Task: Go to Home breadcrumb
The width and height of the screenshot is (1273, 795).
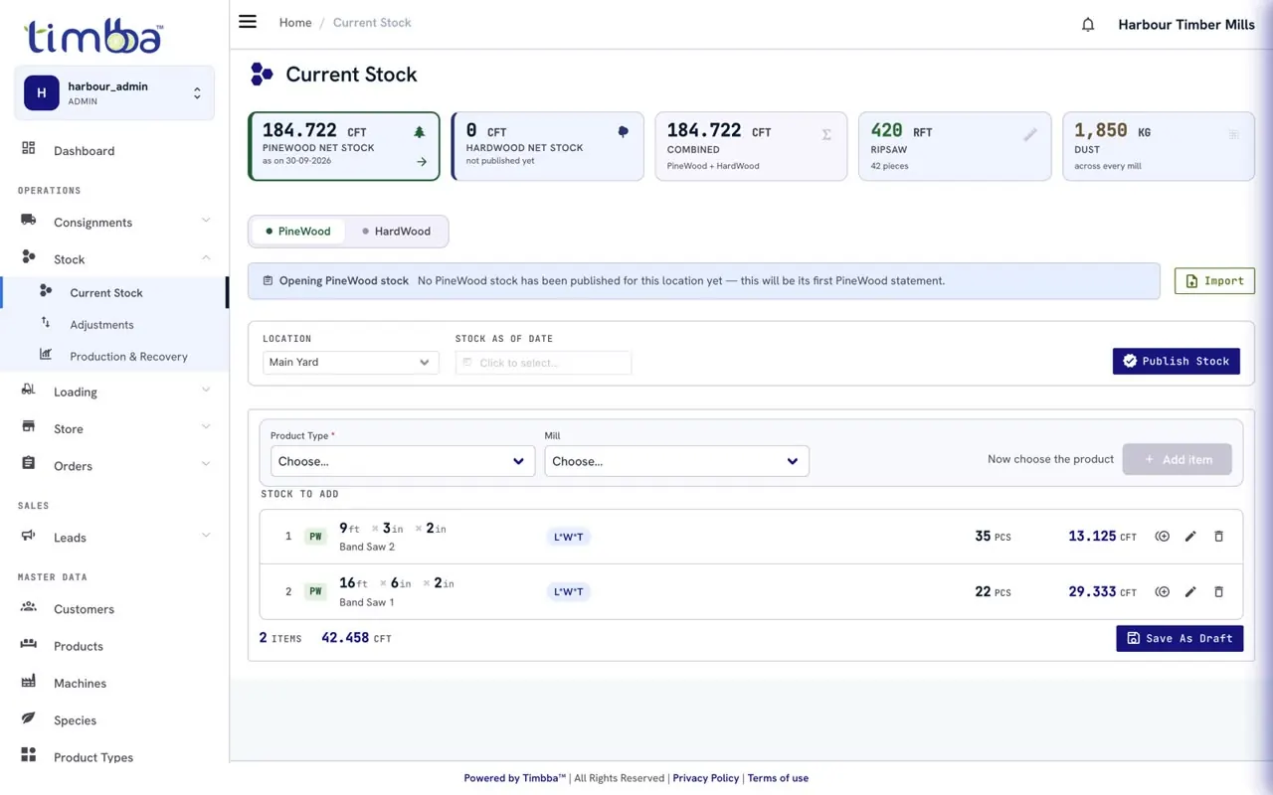Action: pos(295,23)
